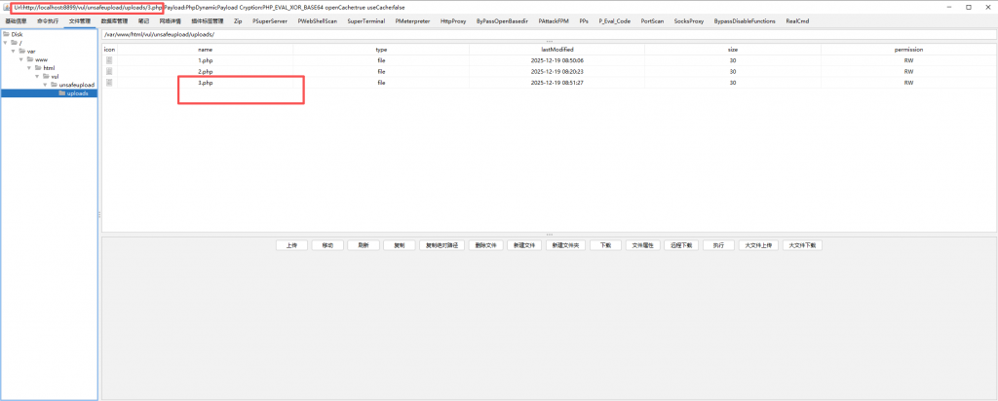Click the 复制绝对路径 button
The width and height of the screenshot is (998, 401).
(441, 245)
